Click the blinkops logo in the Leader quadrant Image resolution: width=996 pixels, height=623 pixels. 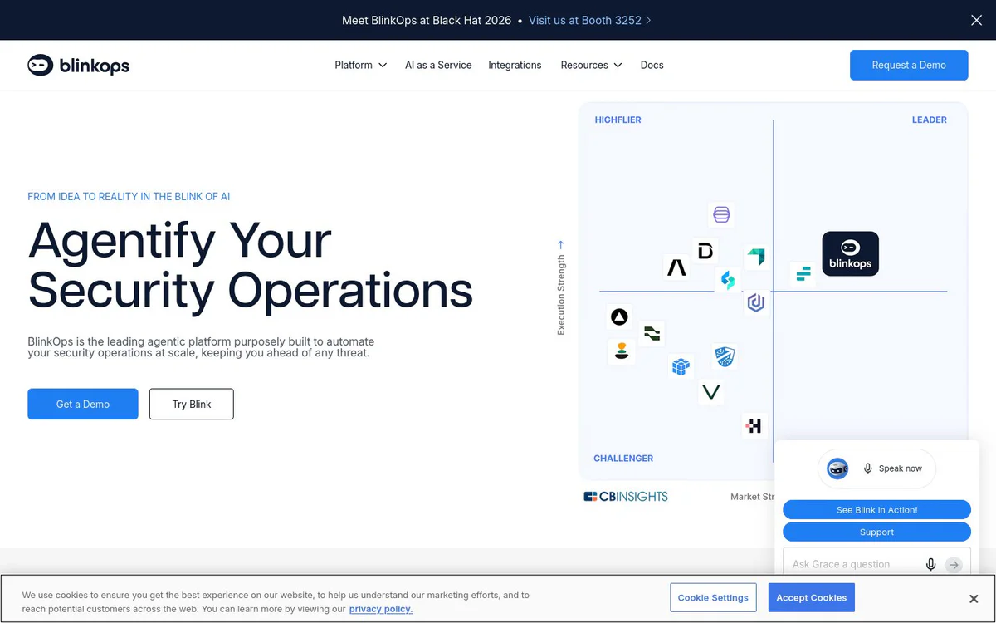(850, 253)
